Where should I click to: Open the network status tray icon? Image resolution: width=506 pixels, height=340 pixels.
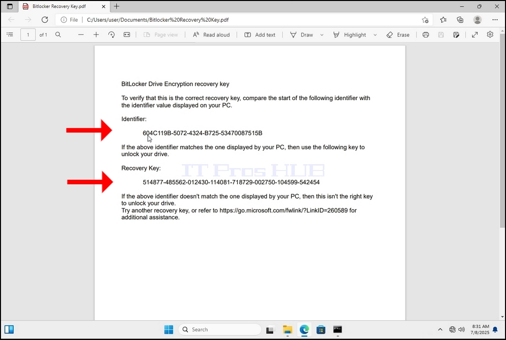[452, 330]
